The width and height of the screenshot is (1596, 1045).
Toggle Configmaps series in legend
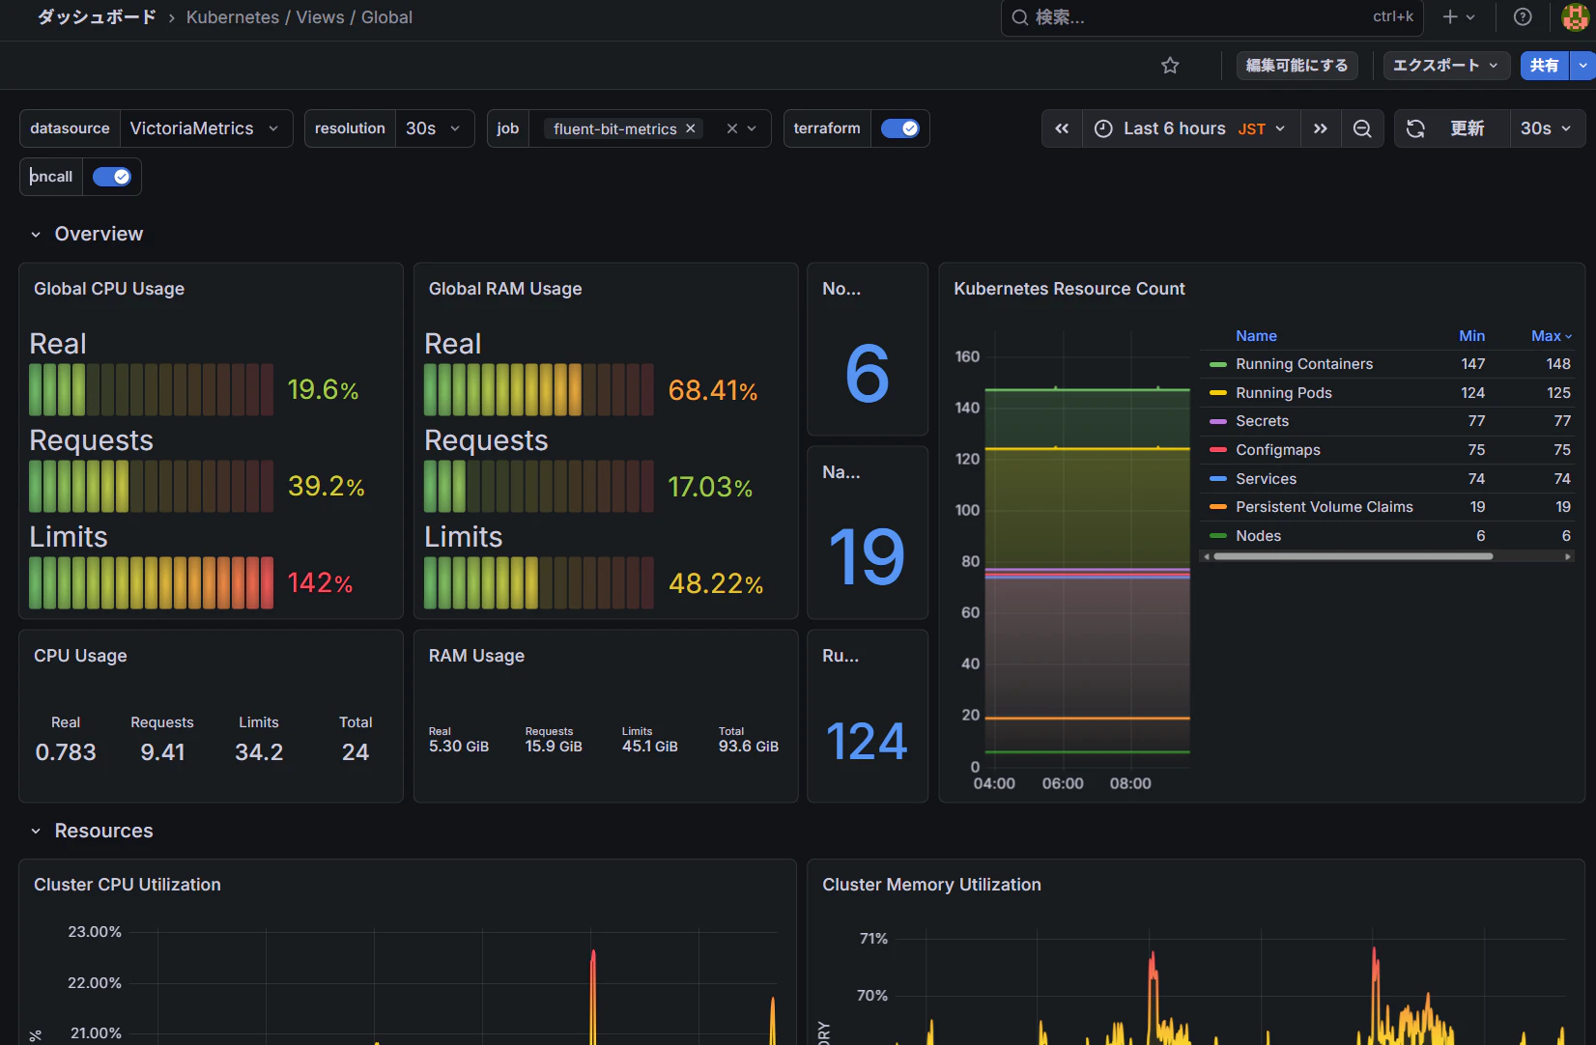1277,450
